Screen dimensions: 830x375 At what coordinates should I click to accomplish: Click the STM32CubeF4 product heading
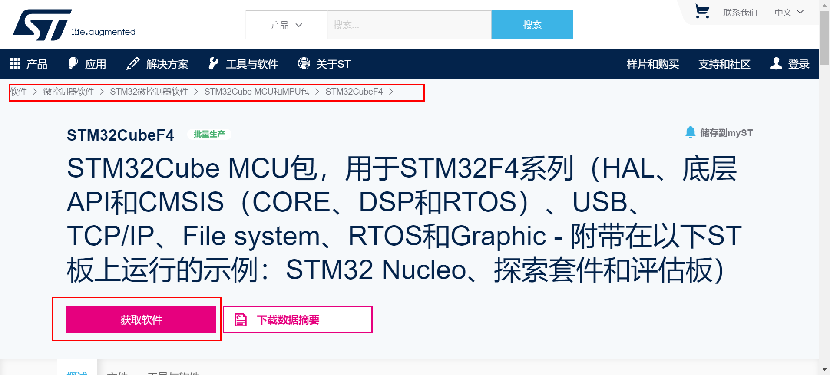click(x=120, y=135)
